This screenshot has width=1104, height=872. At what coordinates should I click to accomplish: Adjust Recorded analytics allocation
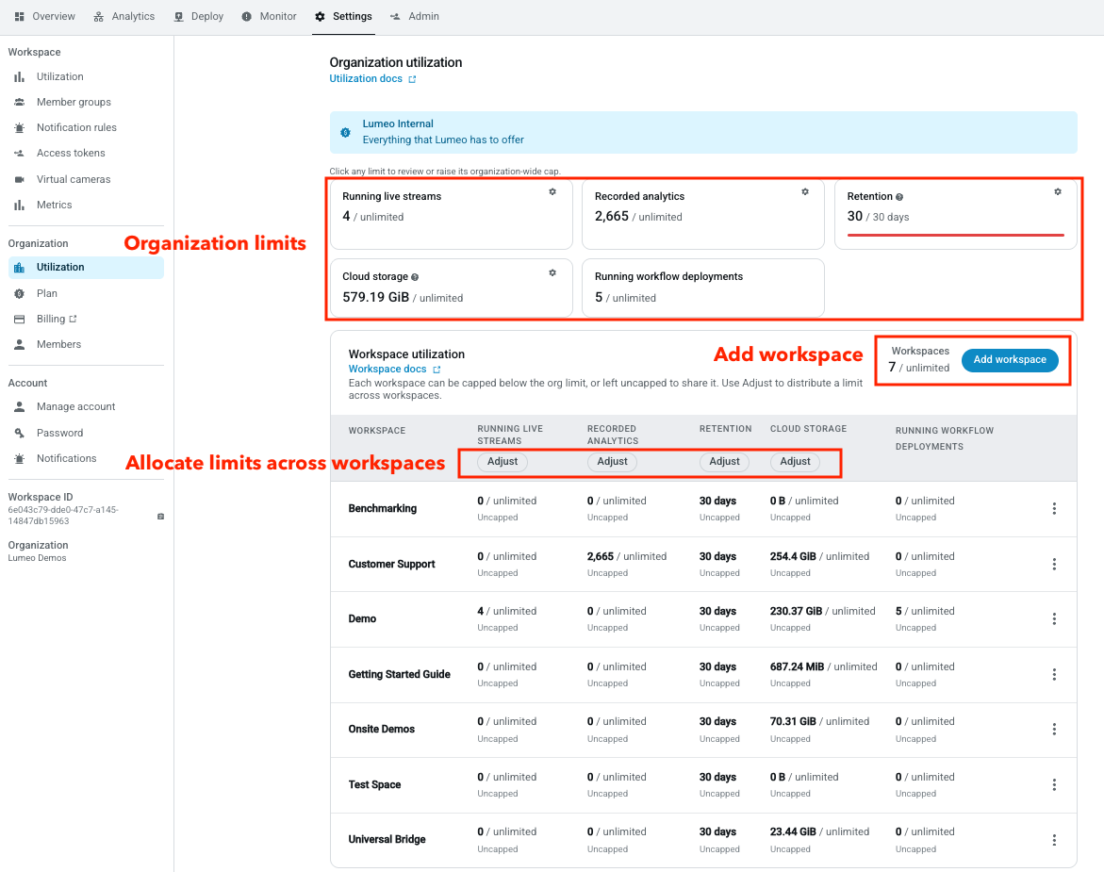[x=612, y=462]
